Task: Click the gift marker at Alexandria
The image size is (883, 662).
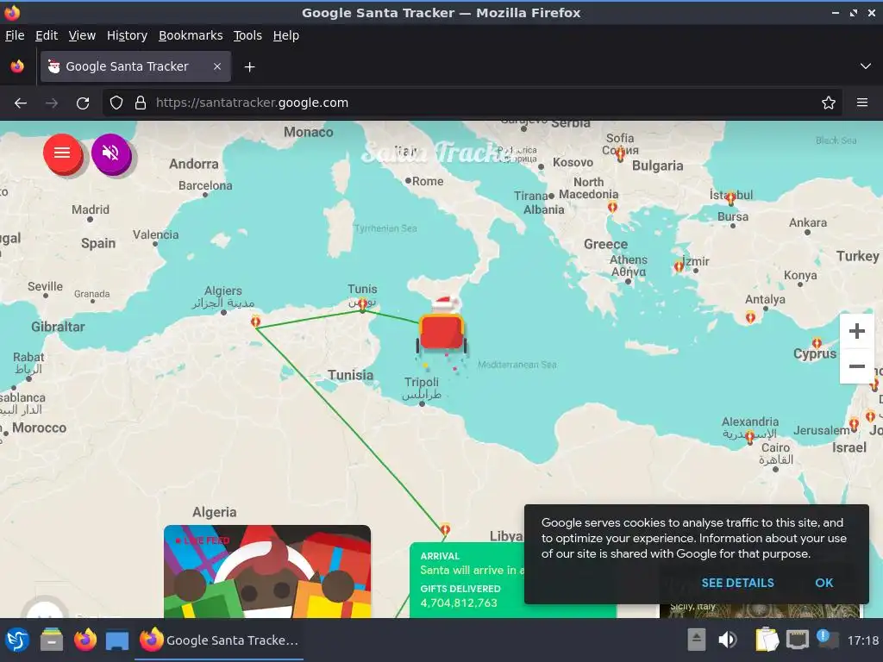Action: [x=749, y=437]
